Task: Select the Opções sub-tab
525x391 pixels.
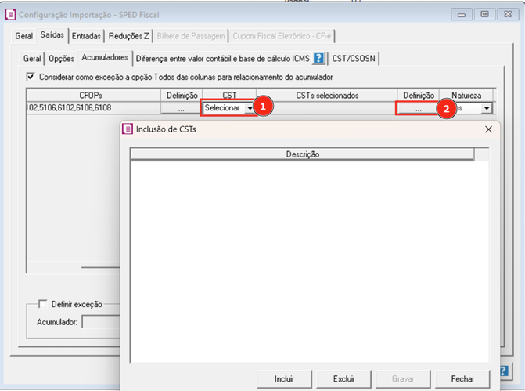Action: click(62, 58)
